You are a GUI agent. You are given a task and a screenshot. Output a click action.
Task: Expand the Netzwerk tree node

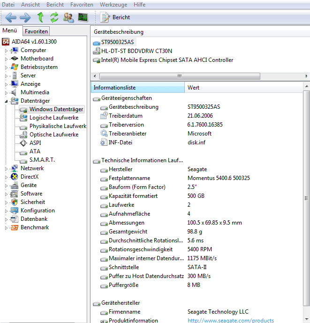tap(6, 169)
